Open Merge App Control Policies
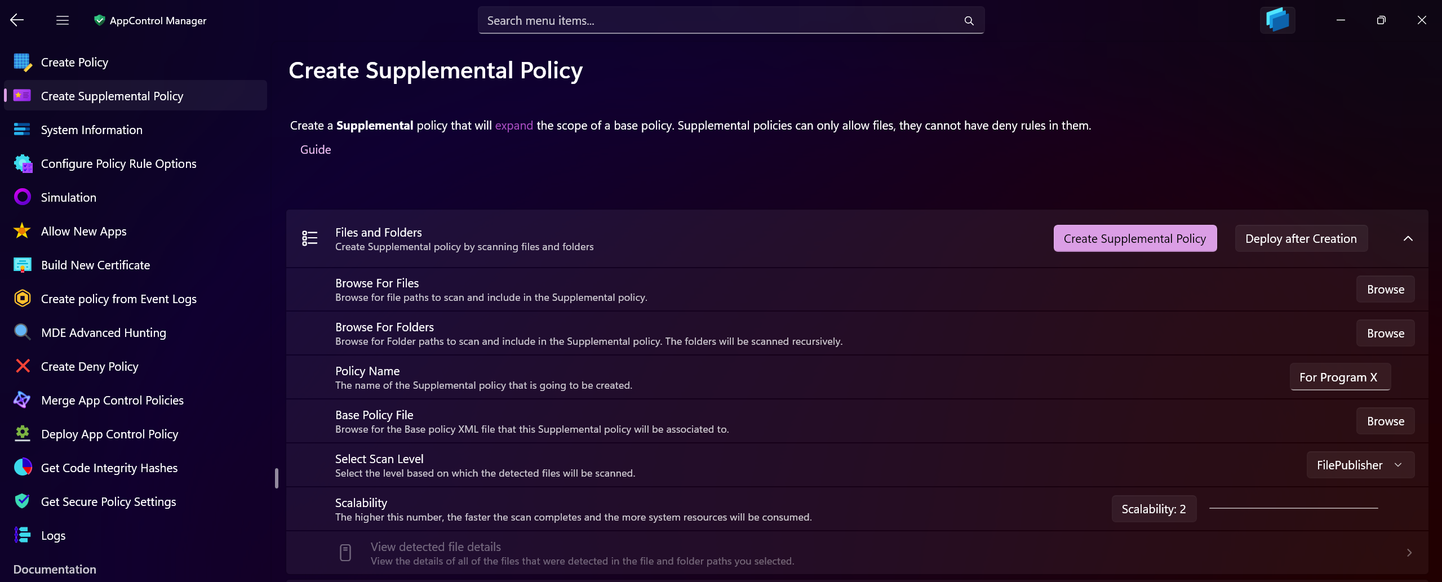This screenshot has height=582, width=1442. point(135,400)
